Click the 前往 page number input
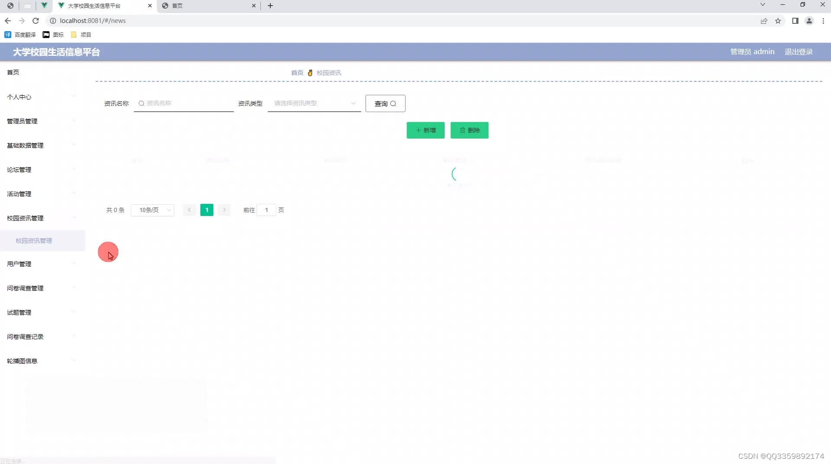This screenshot has width=831, height=464. coord(267,210)
